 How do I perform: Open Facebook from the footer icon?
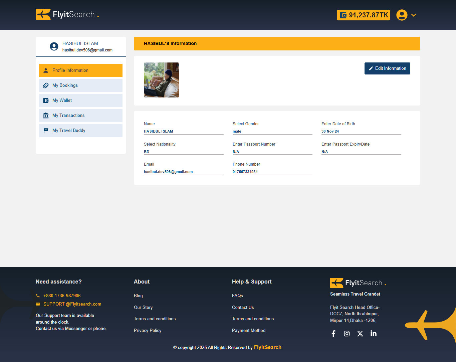[x=333, y=333]
